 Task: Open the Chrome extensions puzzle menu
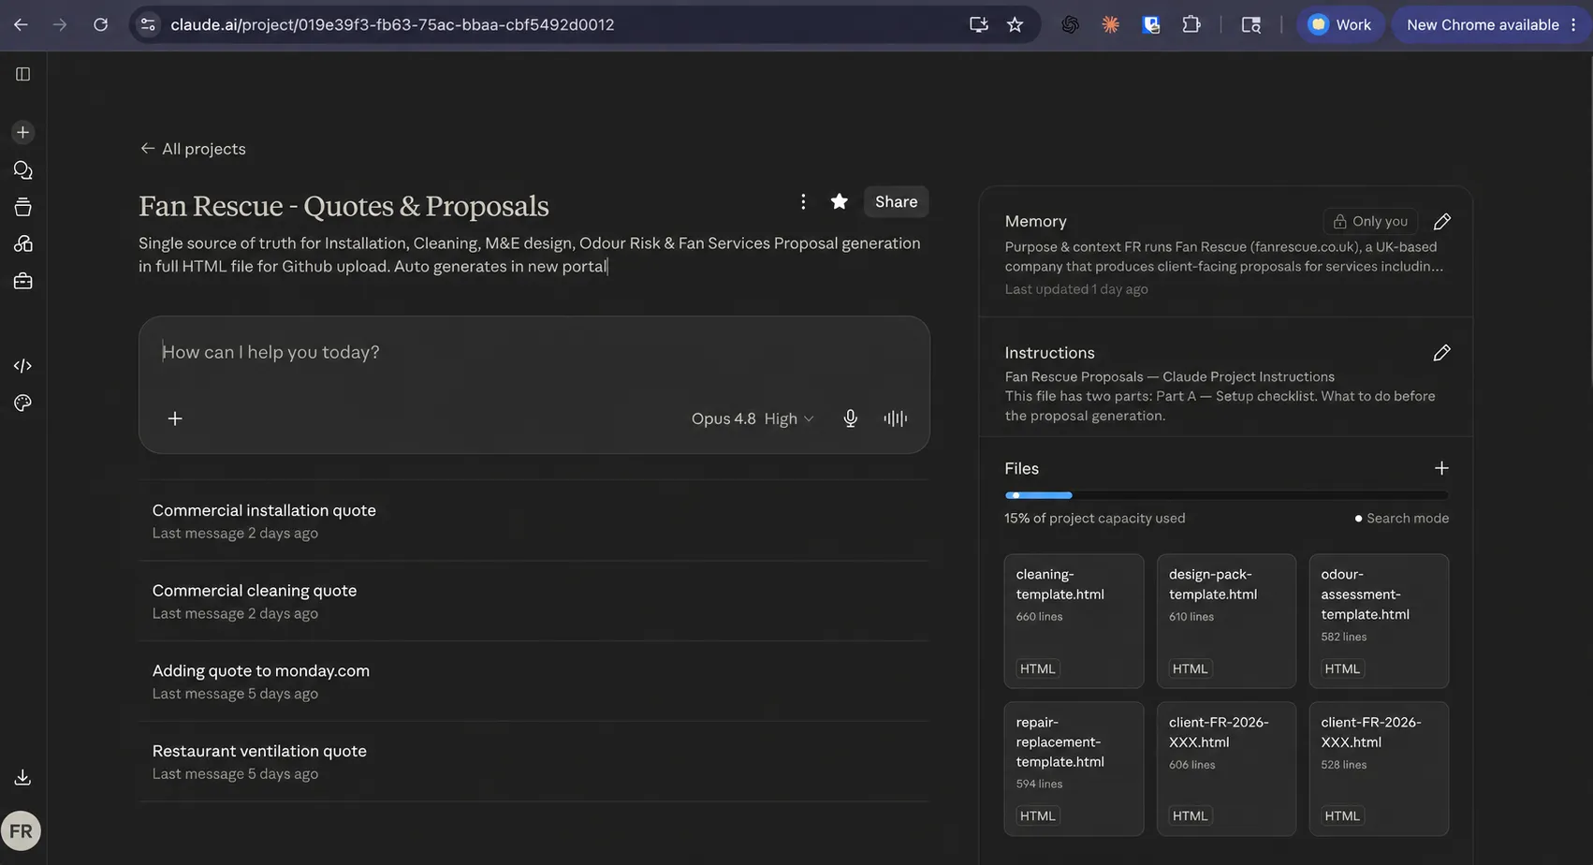1191,24
